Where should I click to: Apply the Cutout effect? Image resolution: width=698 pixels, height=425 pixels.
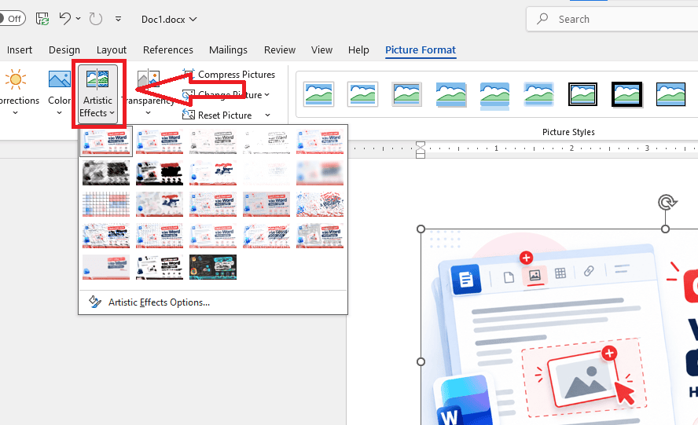106,267
